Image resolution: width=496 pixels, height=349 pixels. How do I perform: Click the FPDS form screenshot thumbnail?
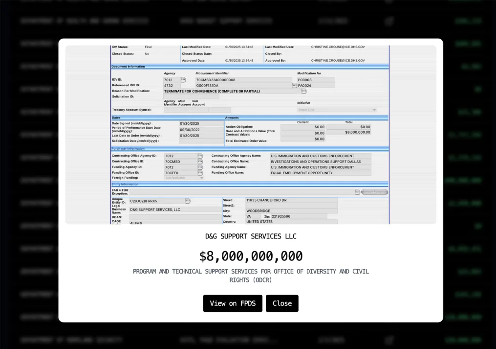[x=250, y=135]
